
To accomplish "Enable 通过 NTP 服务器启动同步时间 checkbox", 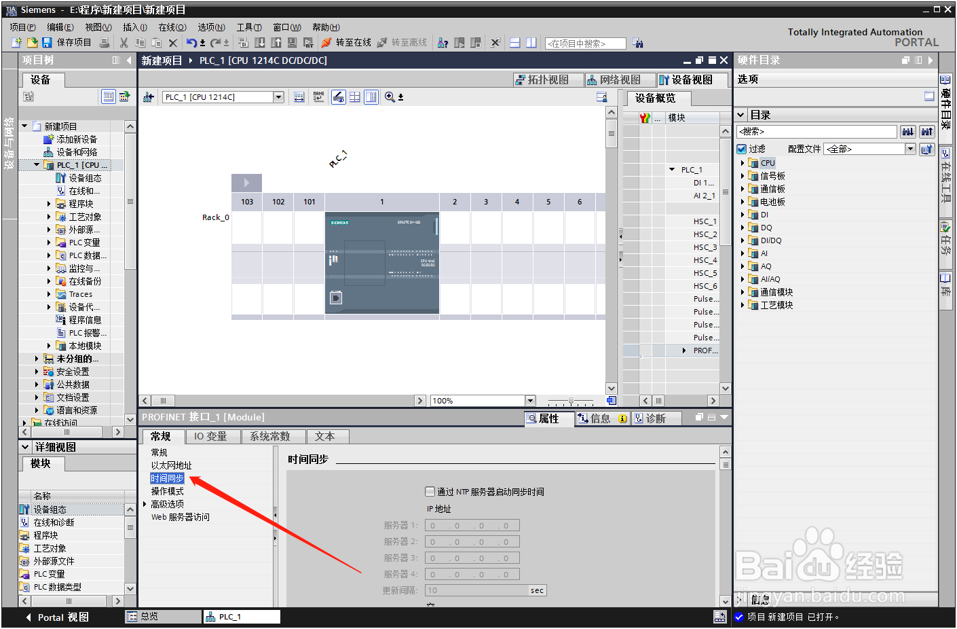I will [430, 492].
